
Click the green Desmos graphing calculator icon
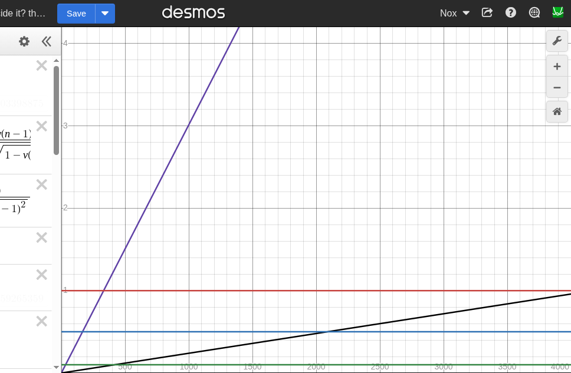(x=558, y=12)
